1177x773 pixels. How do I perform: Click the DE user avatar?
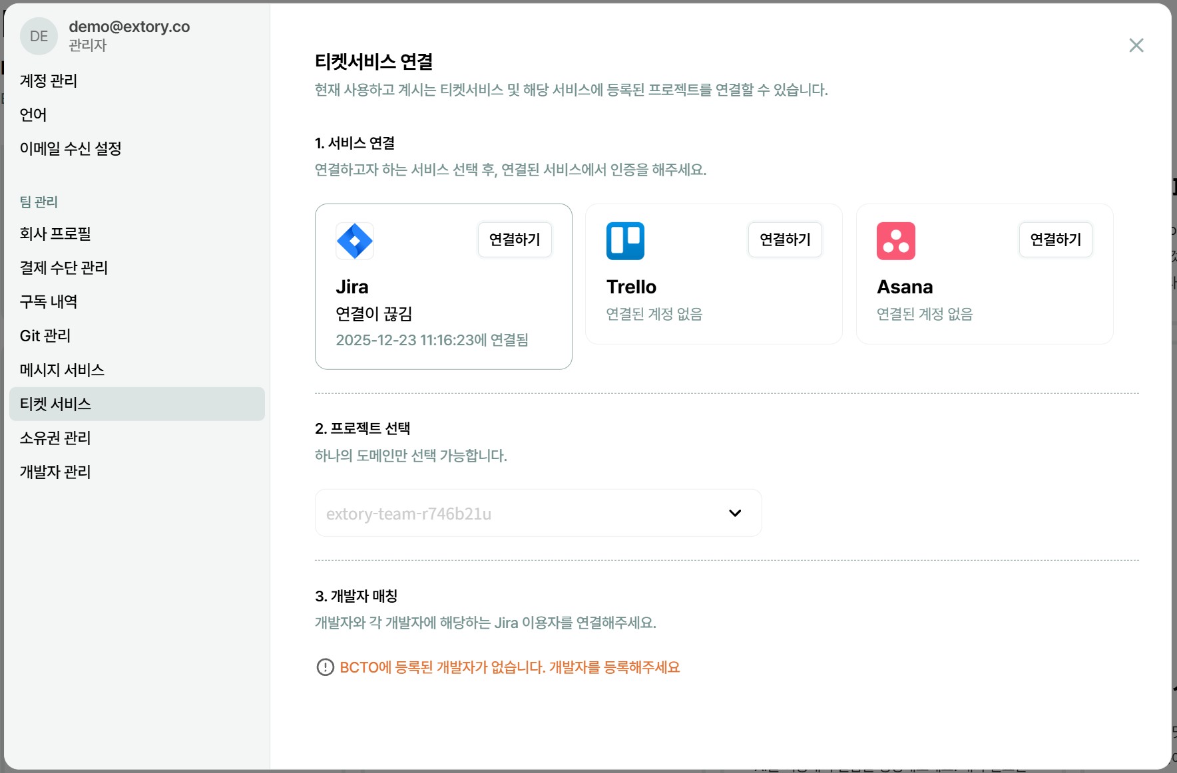tap(39, 37)
